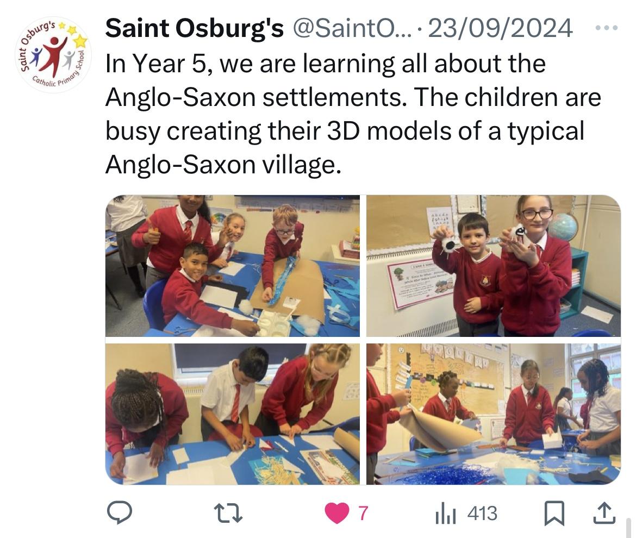Open the share upload icon
Image resolution: width=636 pixels, height=538 pixels.
(604, 513)
